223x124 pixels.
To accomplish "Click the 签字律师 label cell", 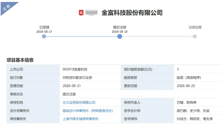I will pyautogui.click(x=147, y=119).
